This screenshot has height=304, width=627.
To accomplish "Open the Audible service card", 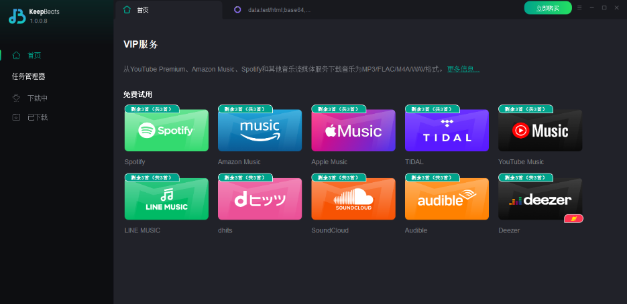I will pos(447,199).
